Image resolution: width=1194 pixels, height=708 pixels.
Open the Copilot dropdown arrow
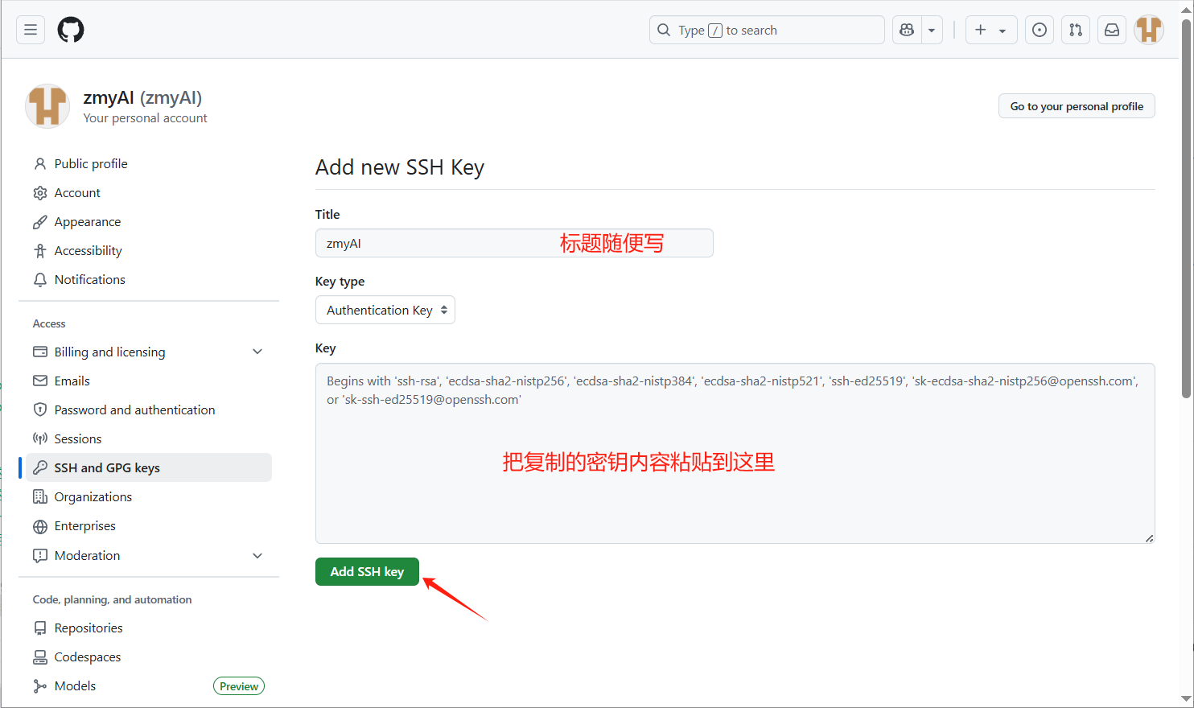(932, 30)
